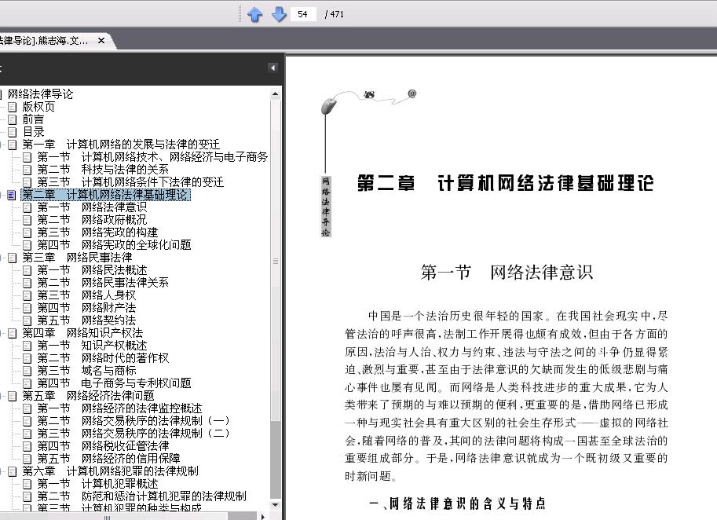Click the page icon beside 版权页
717x520 pixels.
[x=13, y=107]
